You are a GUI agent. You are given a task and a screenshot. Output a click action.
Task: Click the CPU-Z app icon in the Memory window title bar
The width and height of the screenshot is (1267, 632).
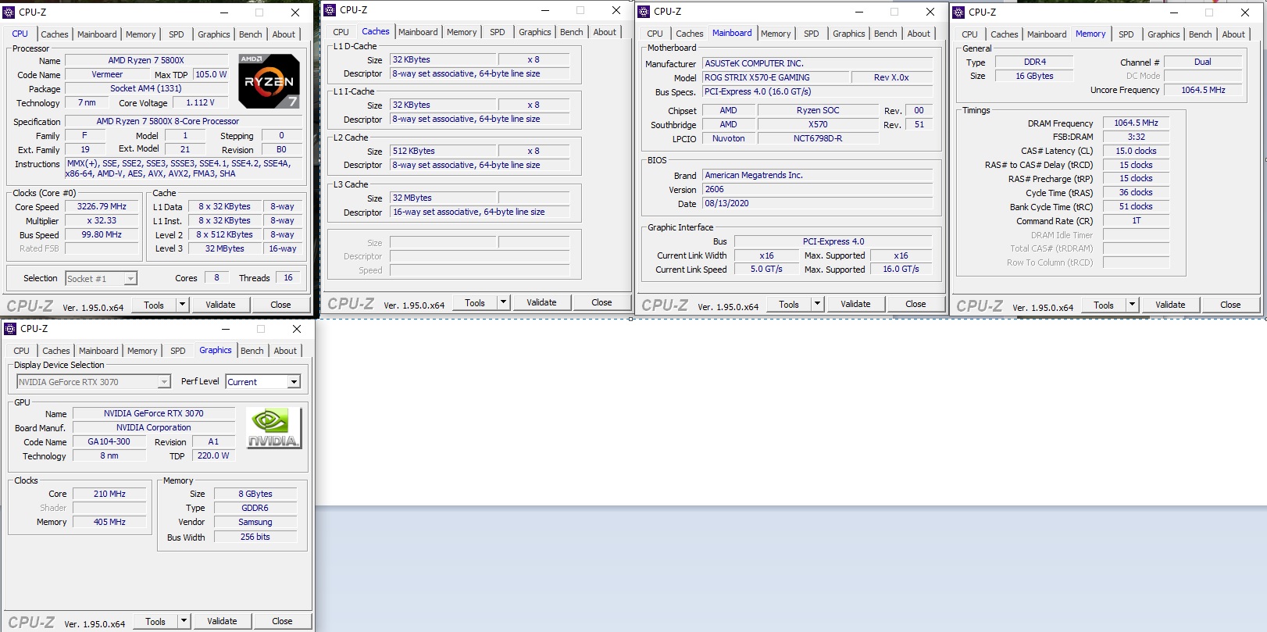(959, 12)
